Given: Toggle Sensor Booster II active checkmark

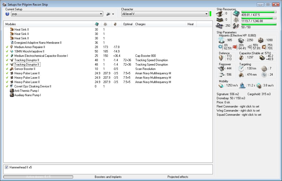Looking at the screenshot, I should click(7, 69).
